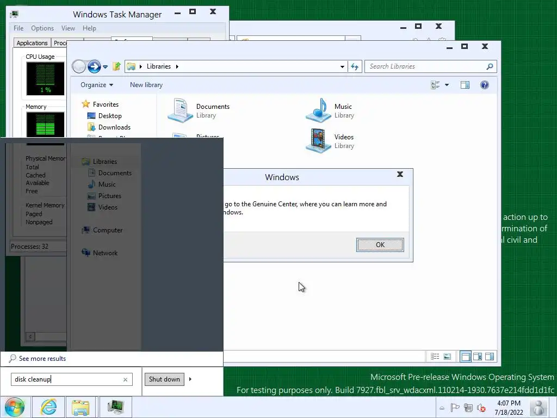Click the Search Libraries input field
Image resolution: width=557 pixels, height=418 pixels.
pos(426,66)
